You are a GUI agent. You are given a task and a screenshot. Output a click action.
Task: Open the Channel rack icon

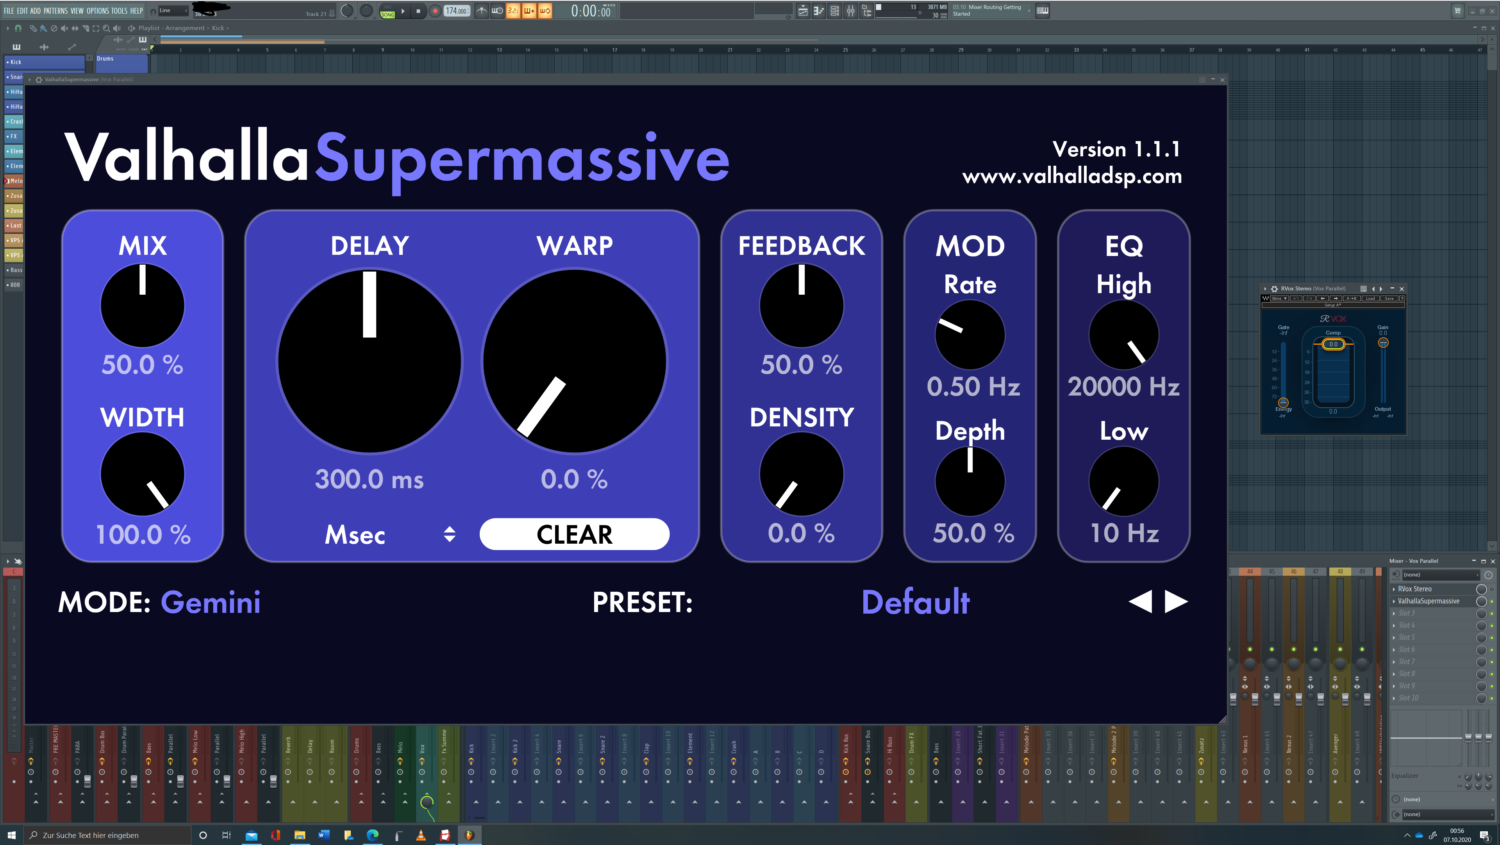[x=834, y=11]
